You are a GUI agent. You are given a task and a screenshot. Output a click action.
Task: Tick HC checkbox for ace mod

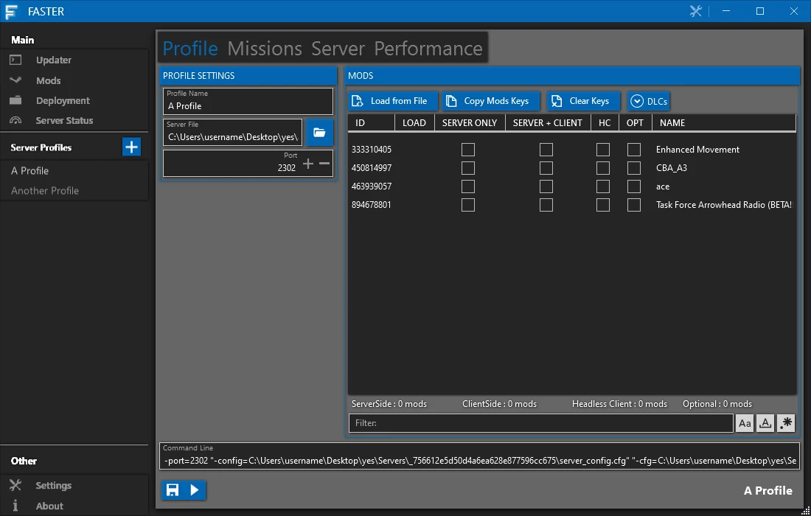pyautogui.click(x=602, y=186)
